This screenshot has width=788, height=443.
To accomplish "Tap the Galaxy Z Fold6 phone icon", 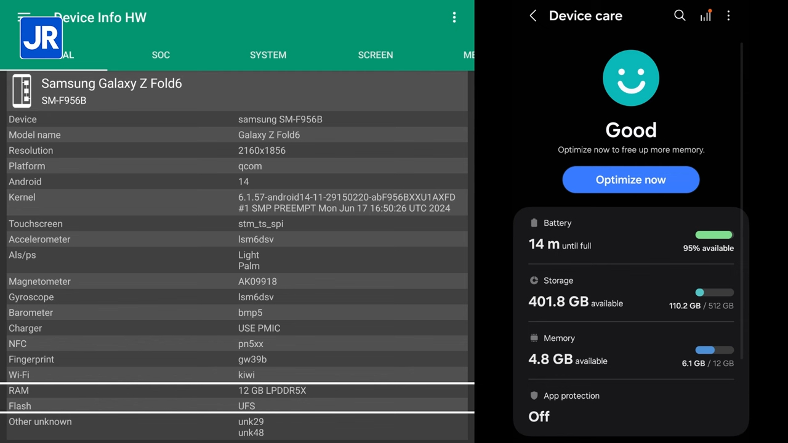I will pos(22,91).
